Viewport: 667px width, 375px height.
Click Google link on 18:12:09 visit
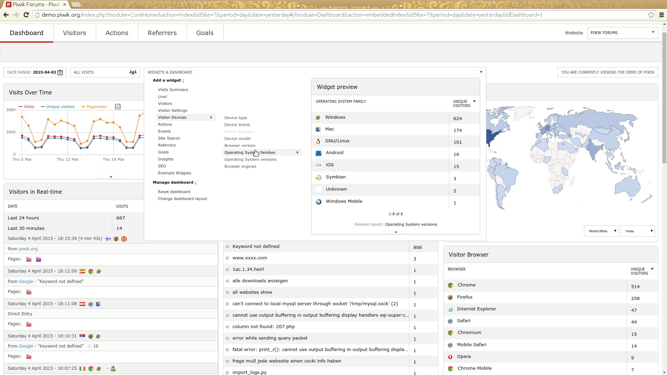26,282
